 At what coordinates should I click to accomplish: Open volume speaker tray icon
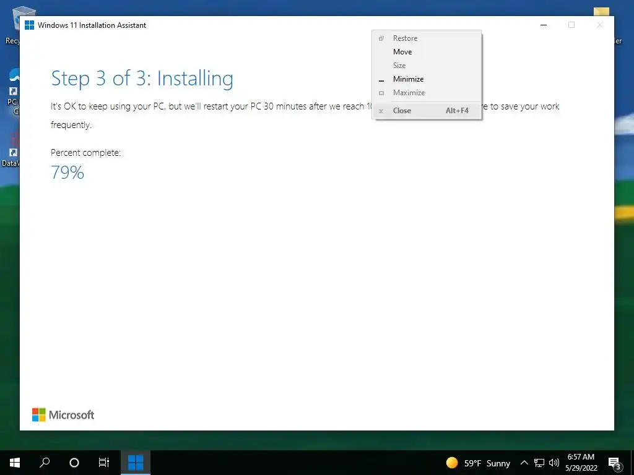coord(554,463)
